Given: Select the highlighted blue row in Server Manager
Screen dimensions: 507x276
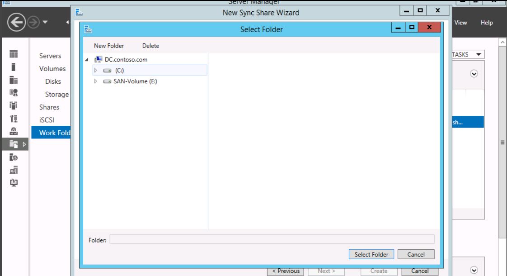Looking at the screenshot, I should (x=468, y=122).
